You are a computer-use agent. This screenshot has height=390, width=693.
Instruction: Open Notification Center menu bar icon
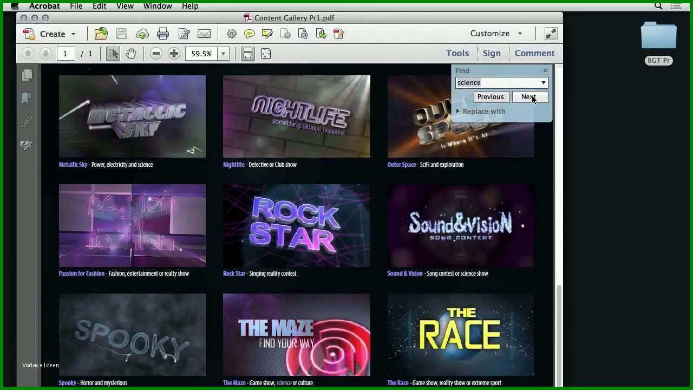pyautogui.click(x=676, y=6)
